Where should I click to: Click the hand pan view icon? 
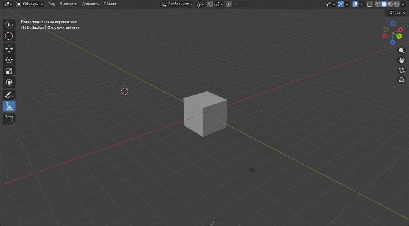(x=402, y=60)
